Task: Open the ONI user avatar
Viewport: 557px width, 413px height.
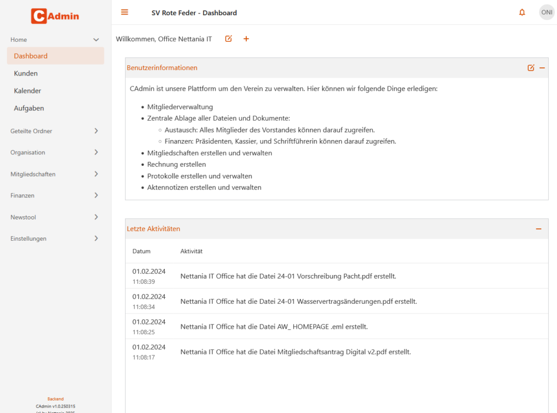Action: tap(547, 12)
